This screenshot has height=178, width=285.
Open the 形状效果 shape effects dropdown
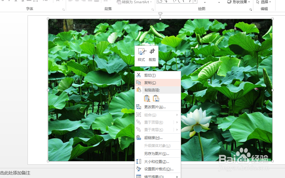tap(239, 2)
